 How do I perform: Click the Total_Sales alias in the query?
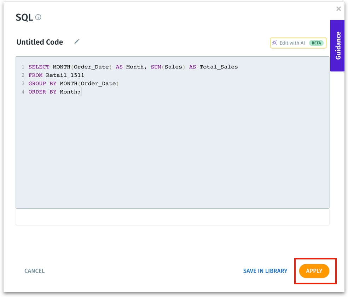pos(219,67)
